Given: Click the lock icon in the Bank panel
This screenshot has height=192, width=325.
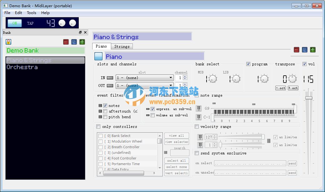Looking at the screenshot, I should 8,42.
